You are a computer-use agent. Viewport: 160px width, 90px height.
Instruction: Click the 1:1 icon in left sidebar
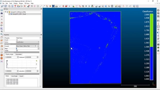2,16
